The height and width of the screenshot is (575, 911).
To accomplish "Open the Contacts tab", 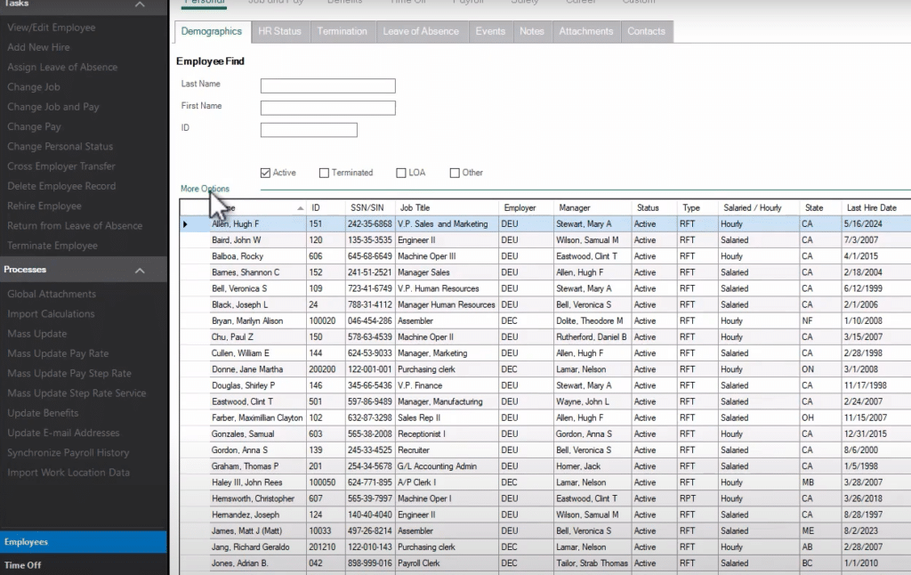I will coord(646,31).
